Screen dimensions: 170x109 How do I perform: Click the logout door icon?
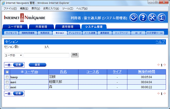click(x=162, y=18)
